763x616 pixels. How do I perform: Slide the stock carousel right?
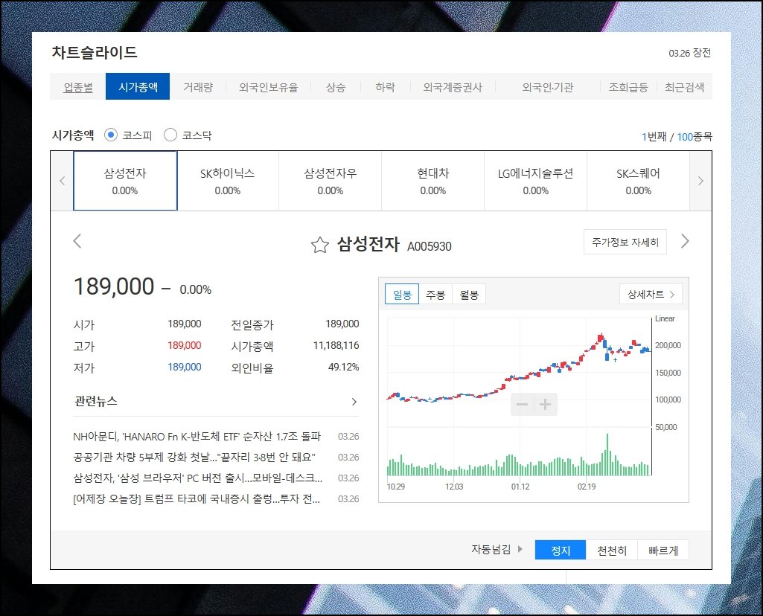pyautogui.click(x=700, y=181)
